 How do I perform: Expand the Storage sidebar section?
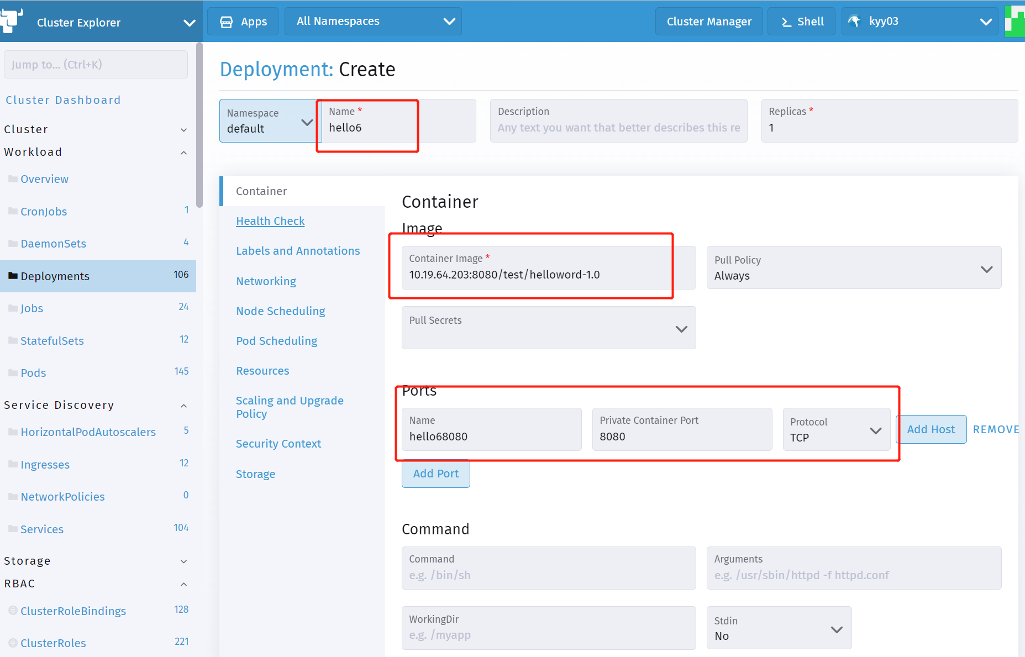tap(183, 561)
